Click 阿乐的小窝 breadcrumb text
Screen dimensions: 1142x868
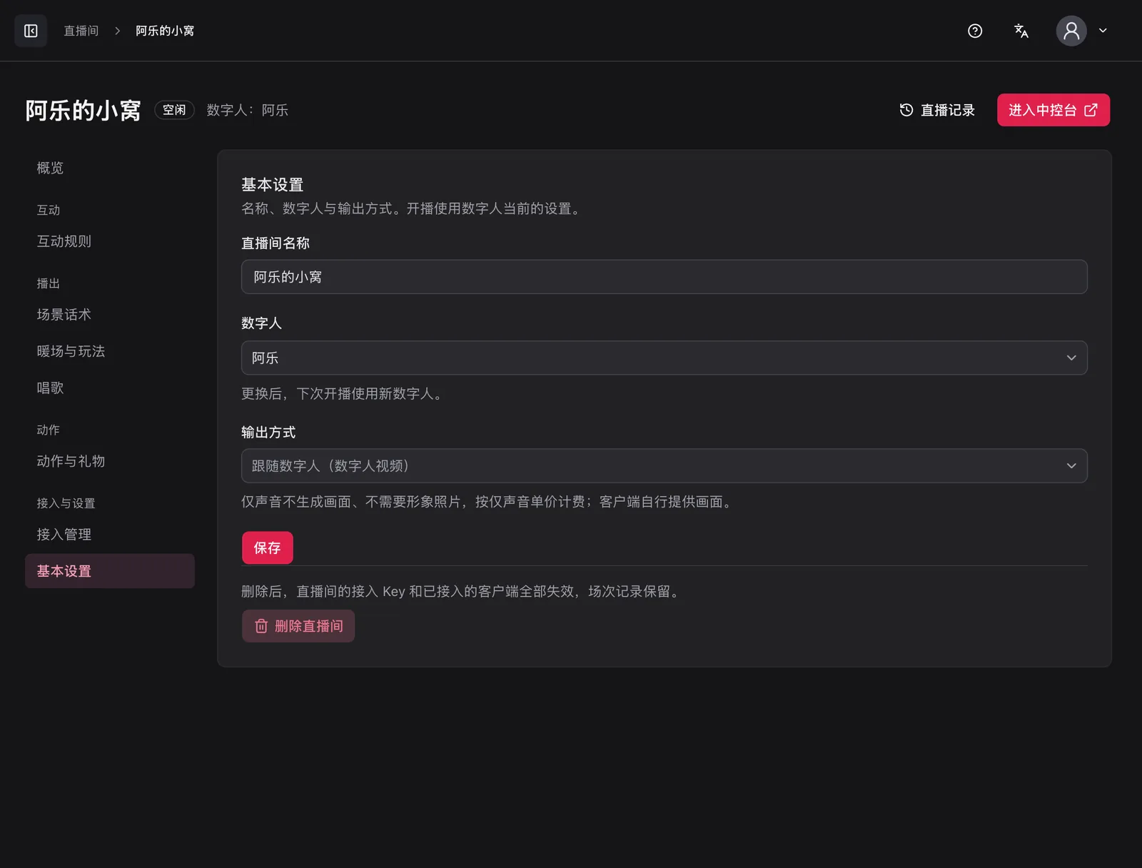coord(165,31)
